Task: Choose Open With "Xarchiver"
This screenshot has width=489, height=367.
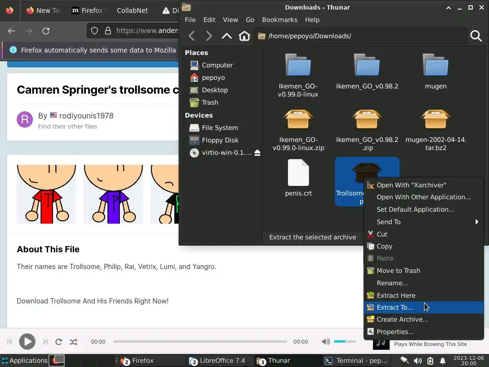Action: coord(424,185)
